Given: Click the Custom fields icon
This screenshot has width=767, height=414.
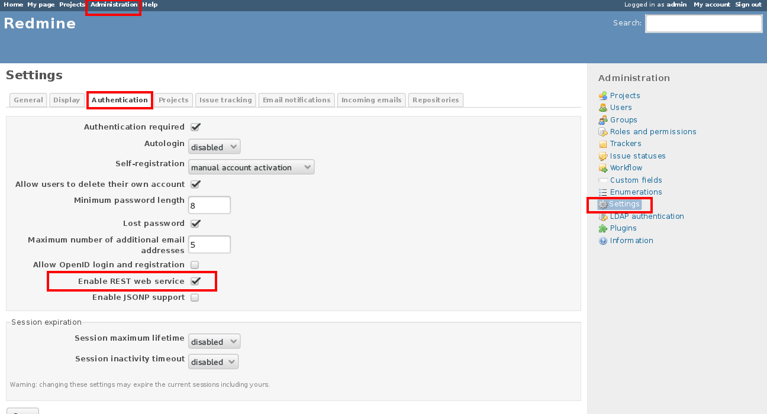Looking at the screenshot, I should pyautogui.click(x=603, y=180).
